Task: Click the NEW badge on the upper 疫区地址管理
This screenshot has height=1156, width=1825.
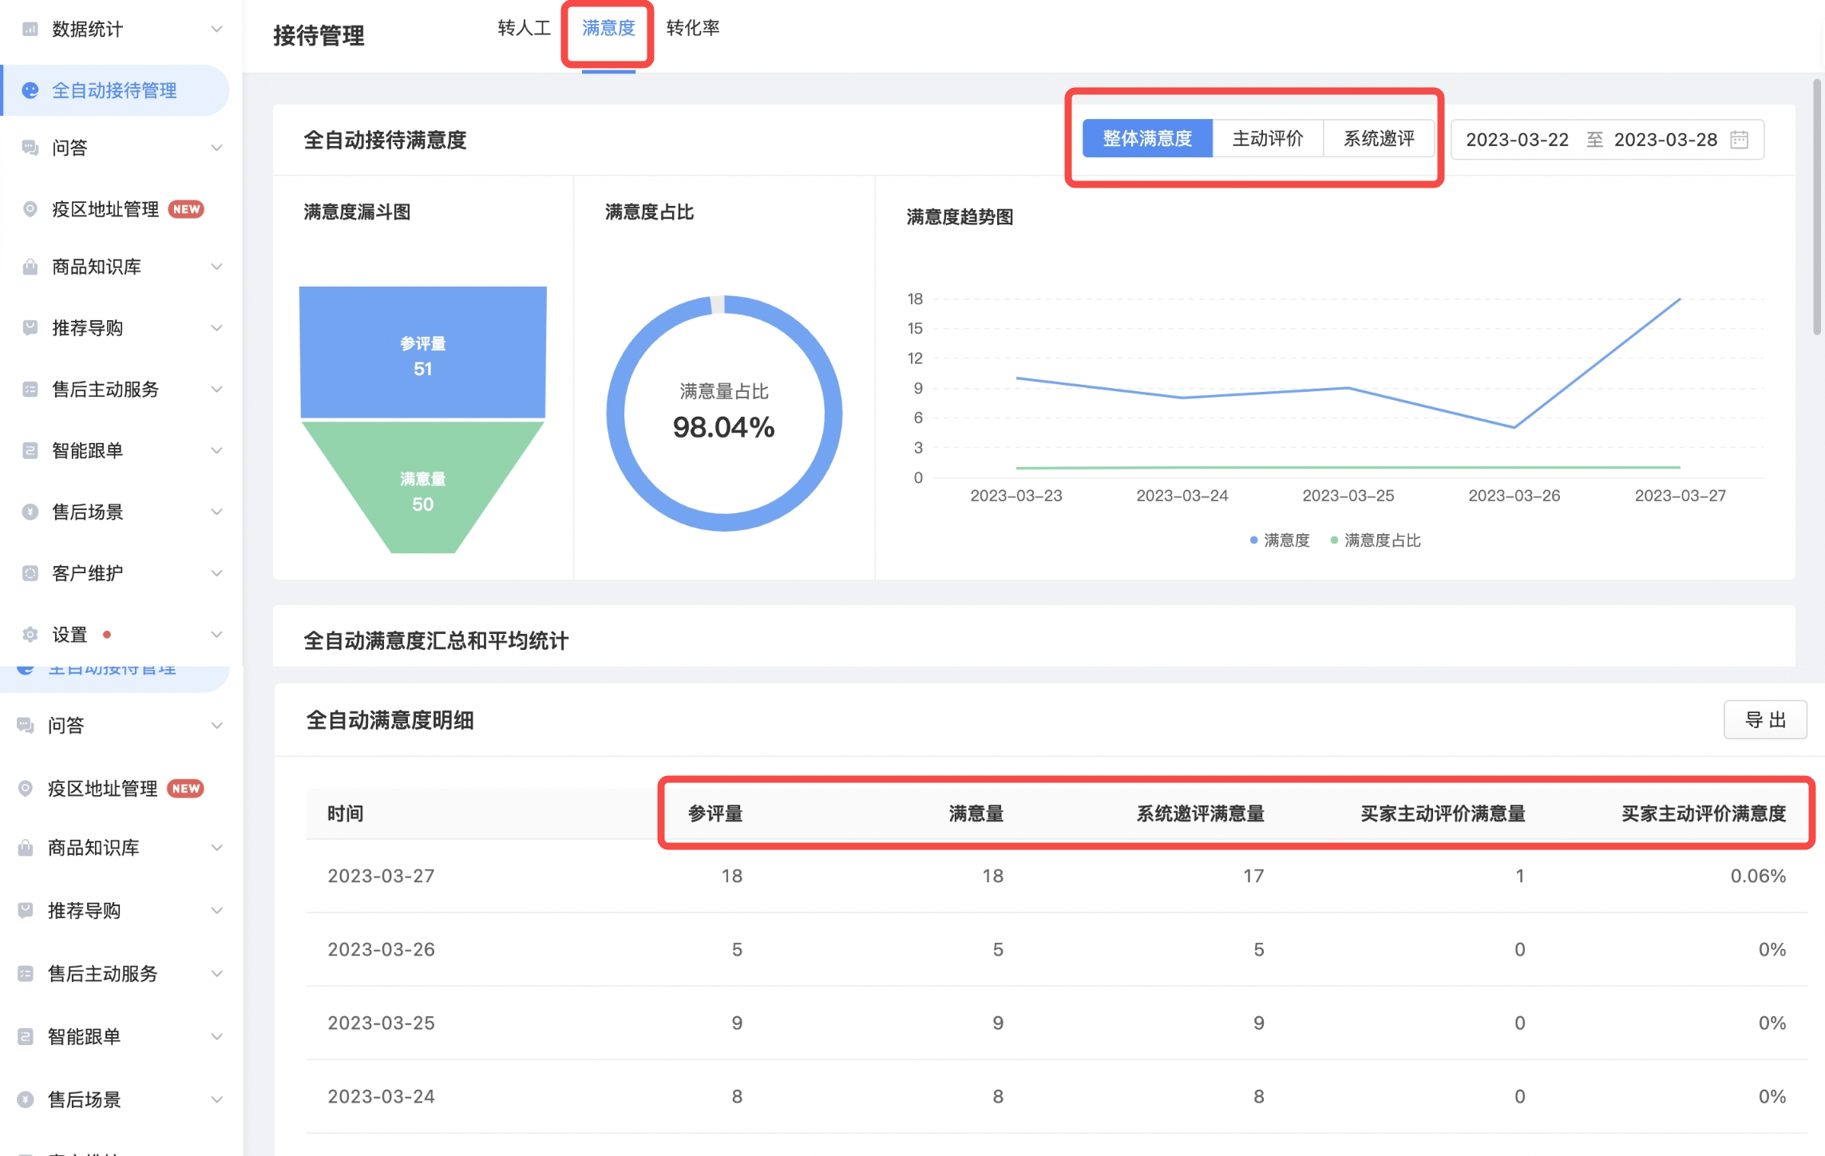Action: point(187,209)
